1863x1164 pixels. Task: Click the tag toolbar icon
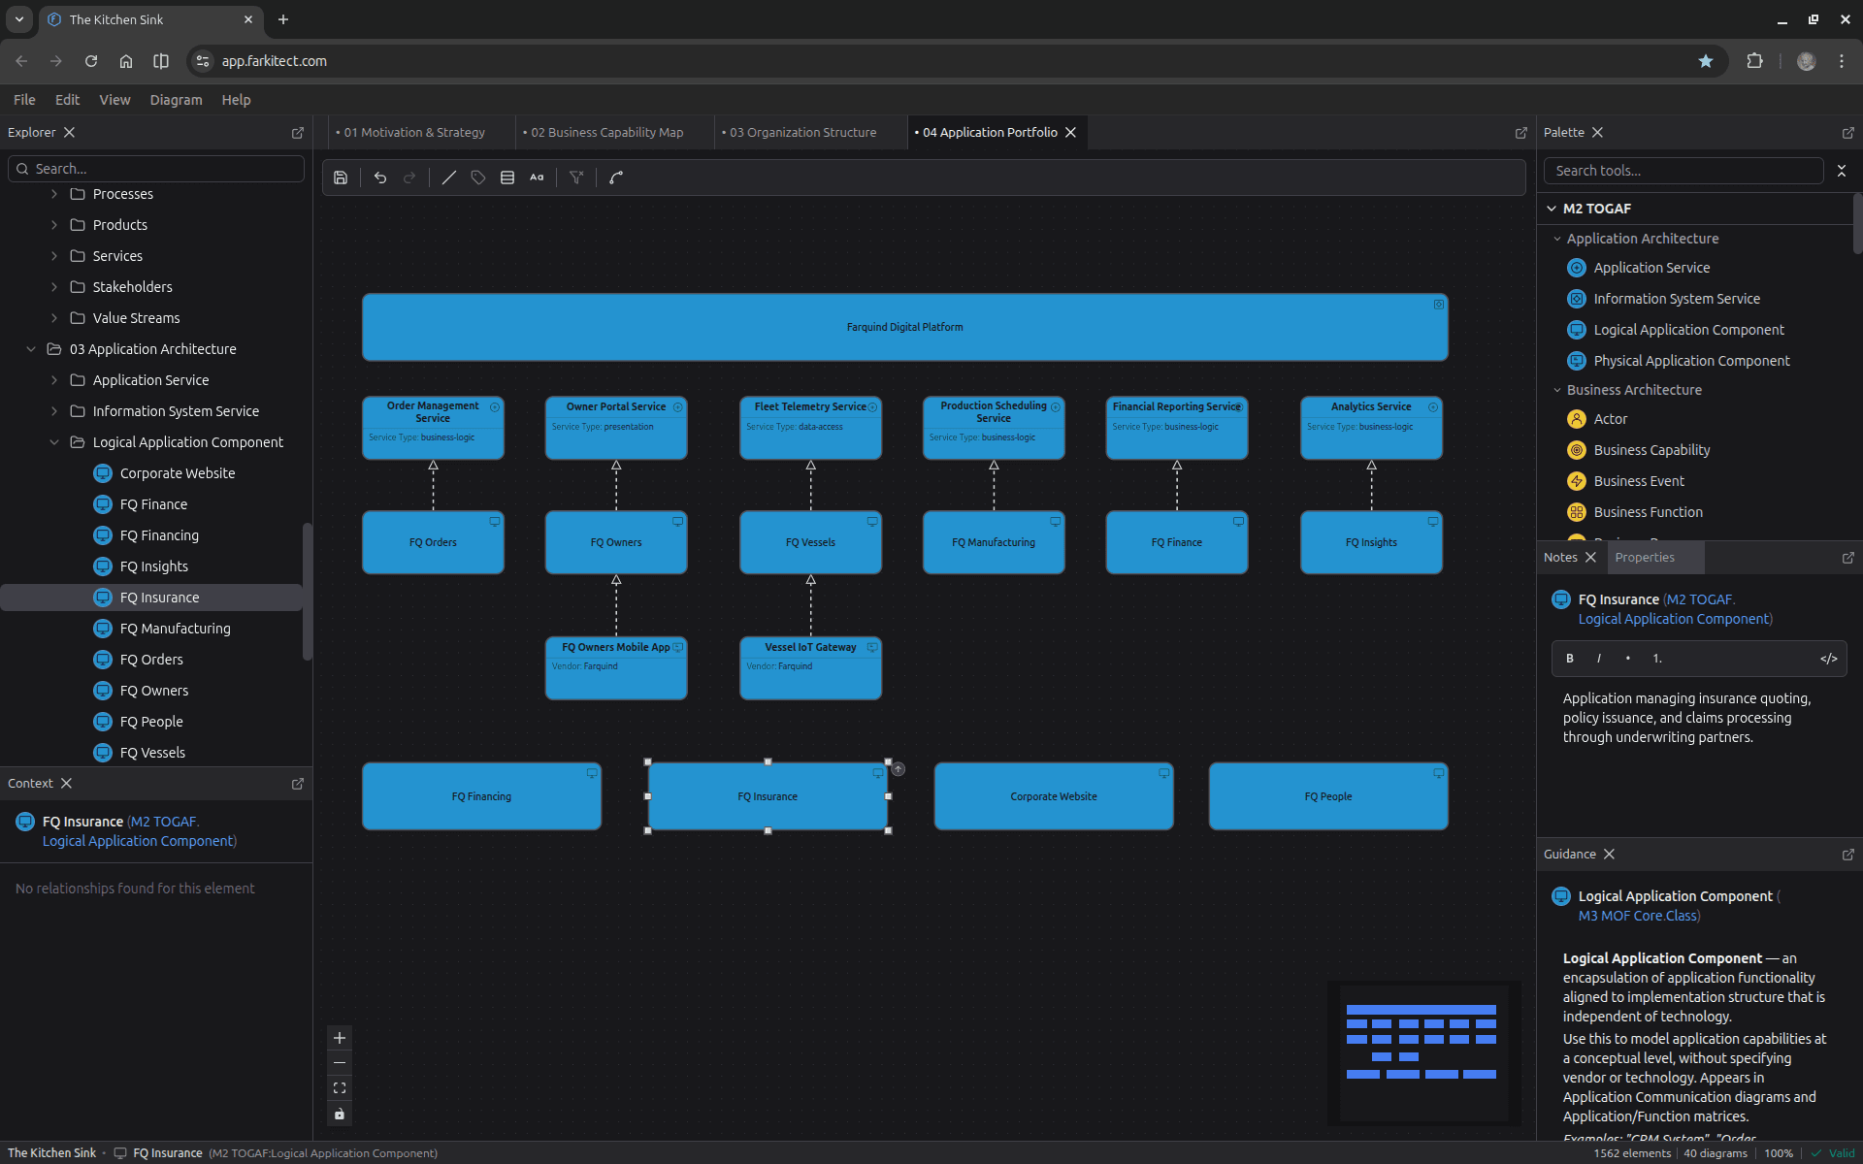click(478, 178)
